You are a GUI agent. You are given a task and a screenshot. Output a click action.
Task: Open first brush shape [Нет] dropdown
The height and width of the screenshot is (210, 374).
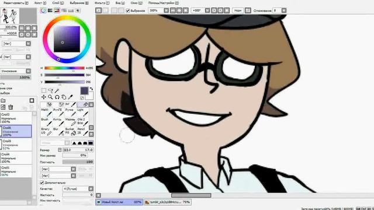point(73,169)
